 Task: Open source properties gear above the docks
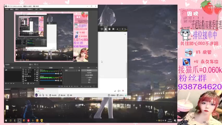coord(30,65)
